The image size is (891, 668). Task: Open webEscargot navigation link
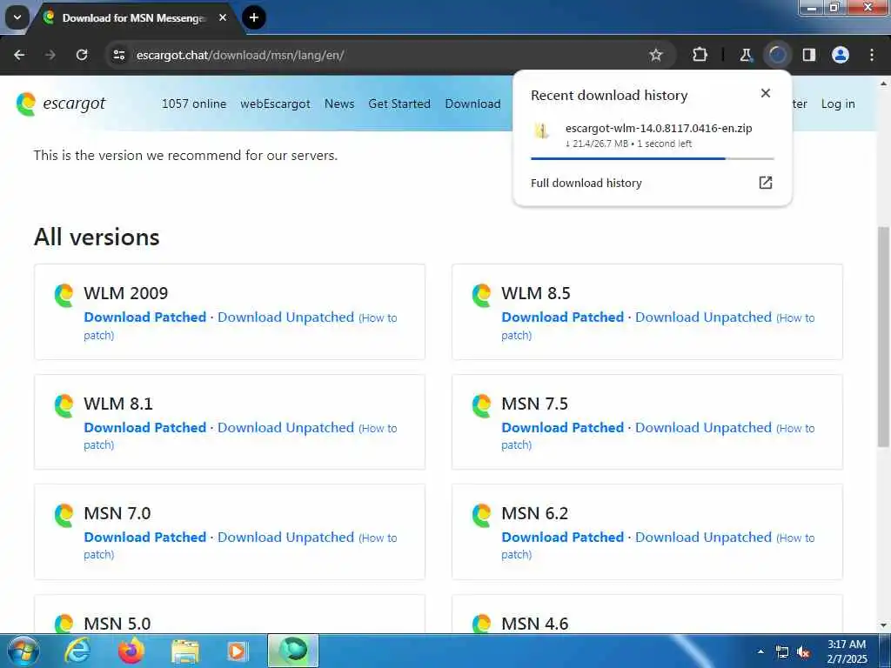coord(275,104)
